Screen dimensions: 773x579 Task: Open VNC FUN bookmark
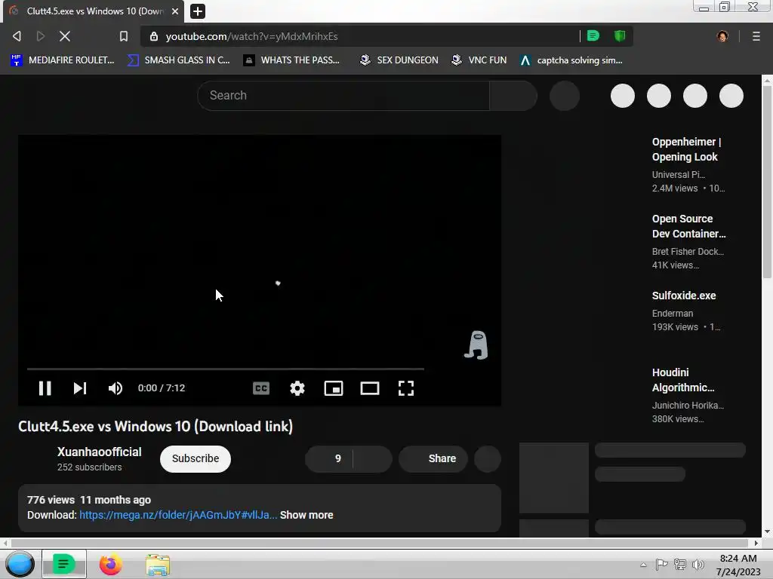479,60
